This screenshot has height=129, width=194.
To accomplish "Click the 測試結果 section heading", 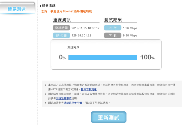I will [113, 20].
